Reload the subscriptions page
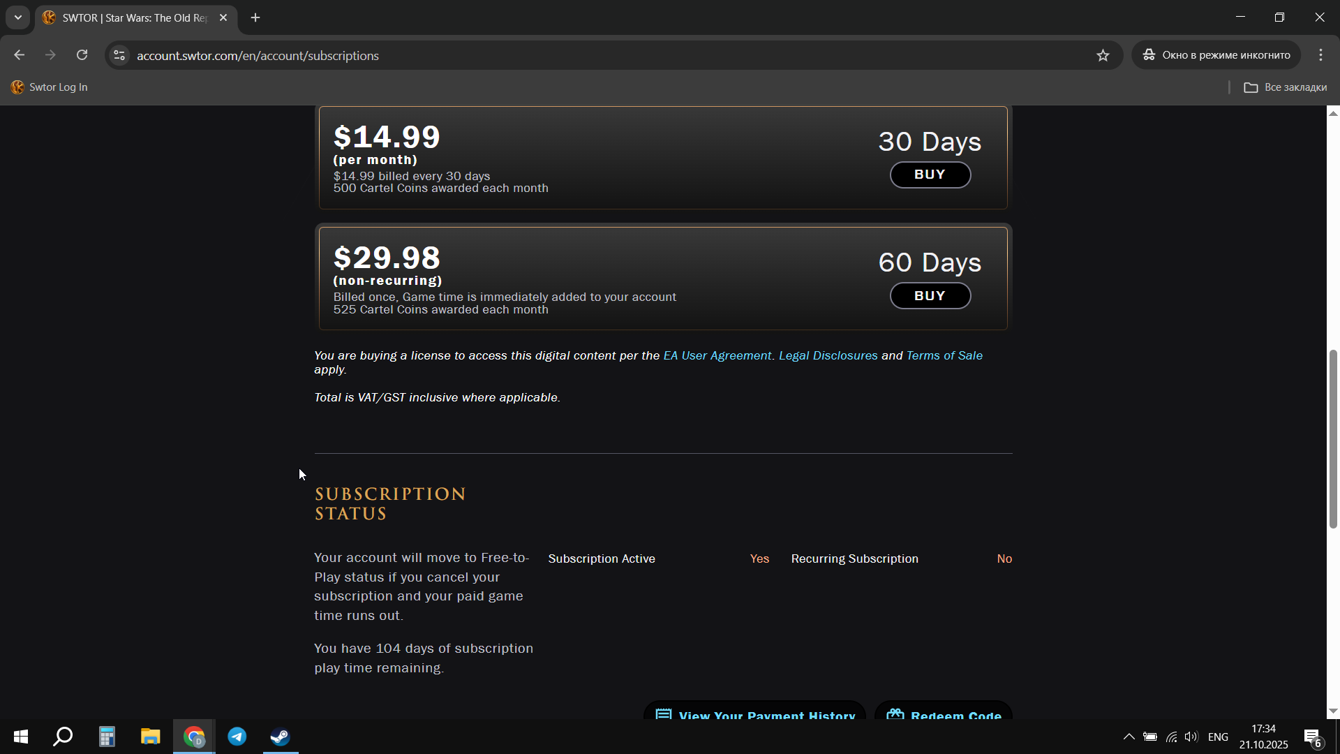Image resolution: width=1340 pixels, height=754 pixels. pos(82,55)
